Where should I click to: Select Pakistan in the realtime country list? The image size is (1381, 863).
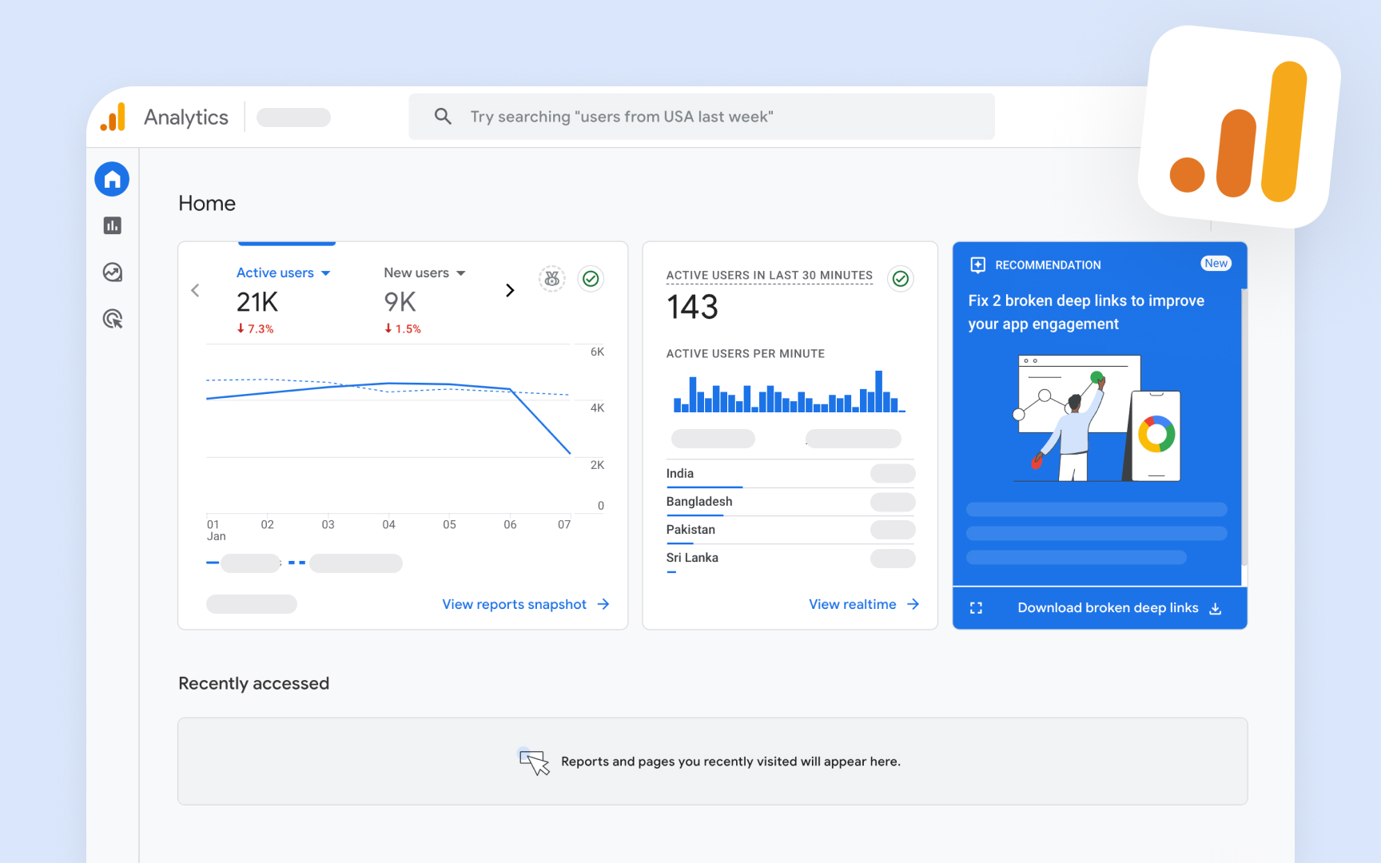click(x=690, y=529)
